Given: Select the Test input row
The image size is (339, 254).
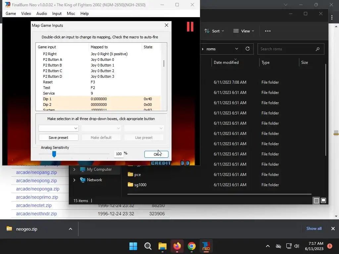Looking at the screenshot, I should click(x=98, y=87).
